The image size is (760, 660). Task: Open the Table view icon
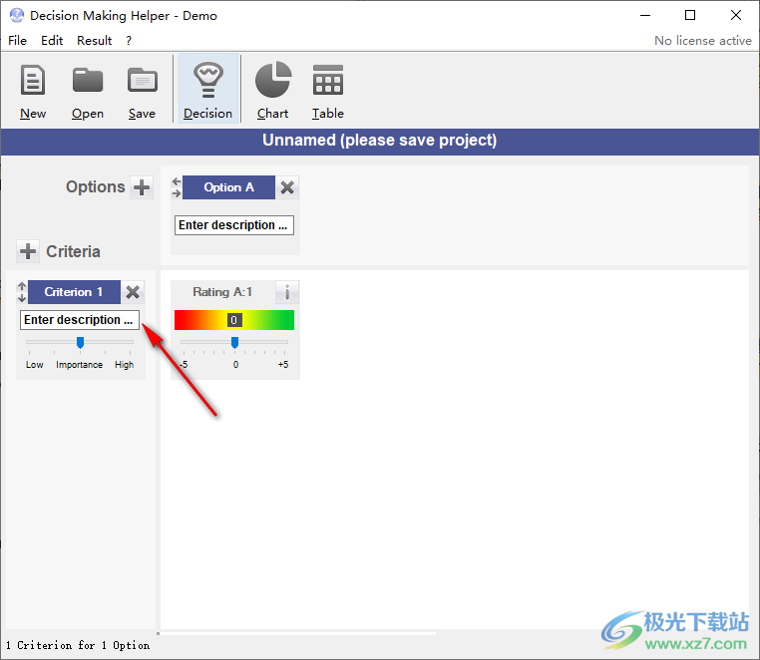pos(327,90)
